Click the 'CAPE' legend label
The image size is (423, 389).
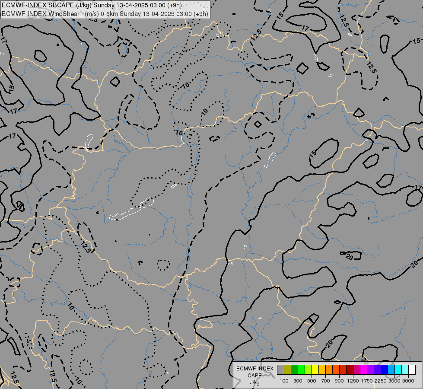coord(254,376)
